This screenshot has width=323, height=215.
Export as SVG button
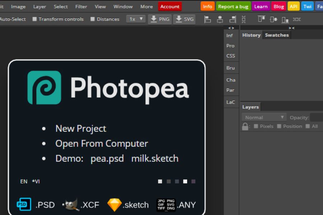pyautogui.click(x=184, y=19)
